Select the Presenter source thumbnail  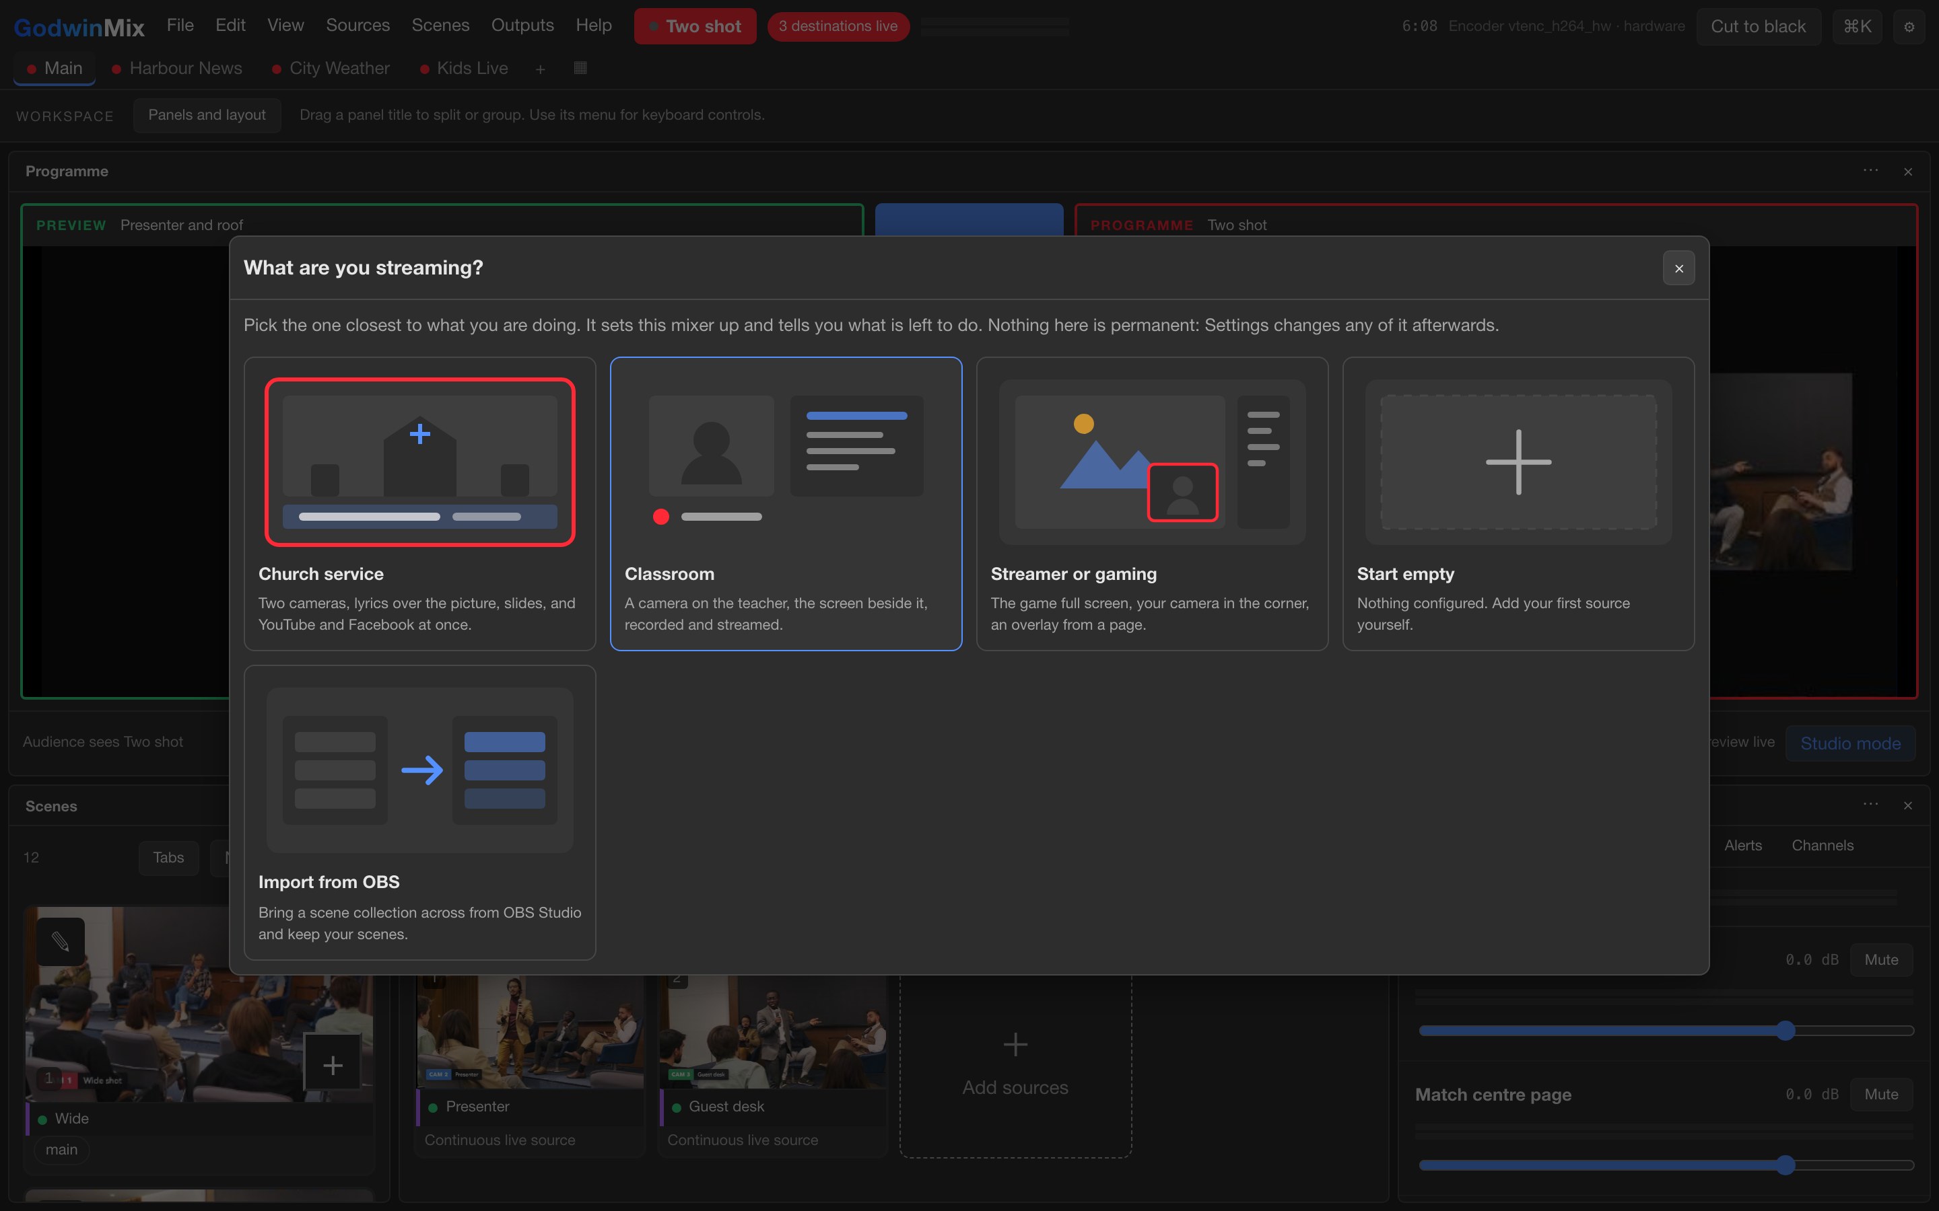tap(530, 1031)
